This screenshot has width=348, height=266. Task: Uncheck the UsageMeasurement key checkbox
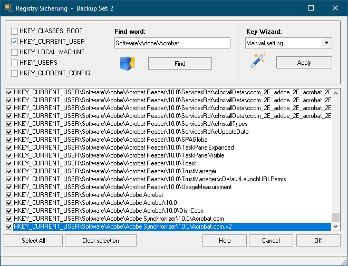click(x=9, y=187)
